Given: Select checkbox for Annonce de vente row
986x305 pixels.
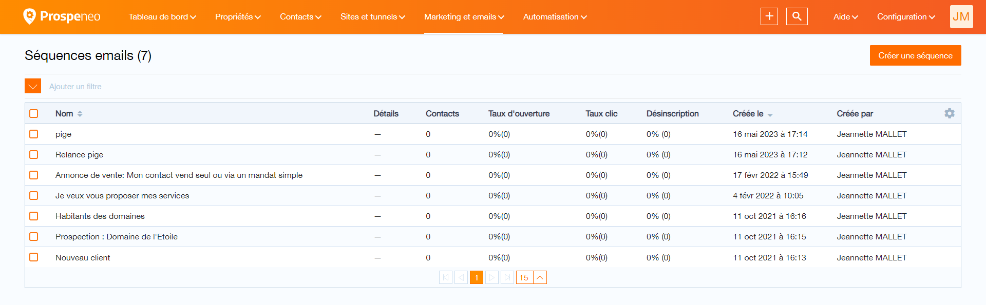Looking at the screenshot, I should [34, 175].
